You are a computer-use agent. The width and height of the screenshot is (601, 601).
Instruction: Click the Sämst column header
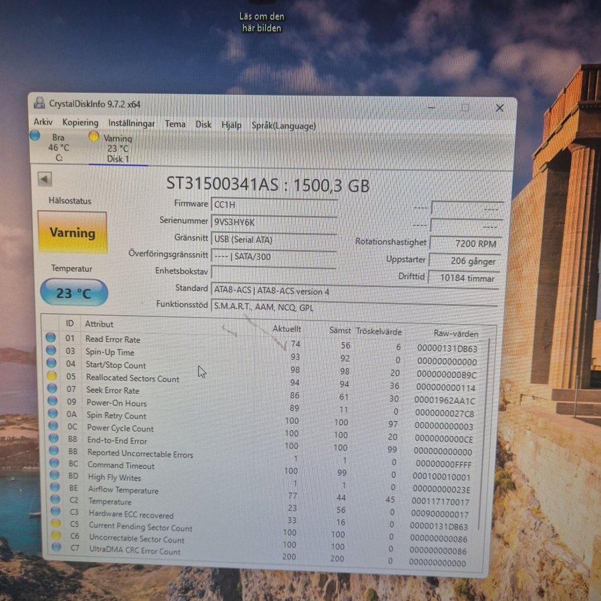tap(340, 331)
